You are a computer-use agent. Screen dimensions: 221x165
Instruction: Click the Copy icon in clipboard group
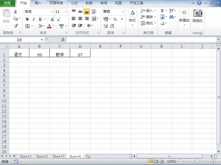point(15,18)
